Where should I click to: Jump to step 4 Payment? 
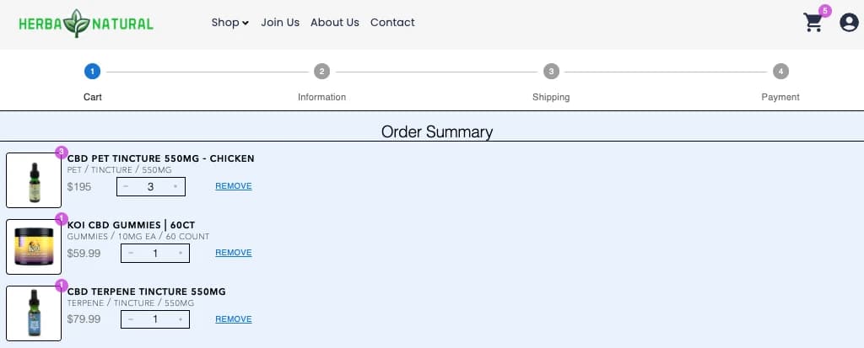781,72
